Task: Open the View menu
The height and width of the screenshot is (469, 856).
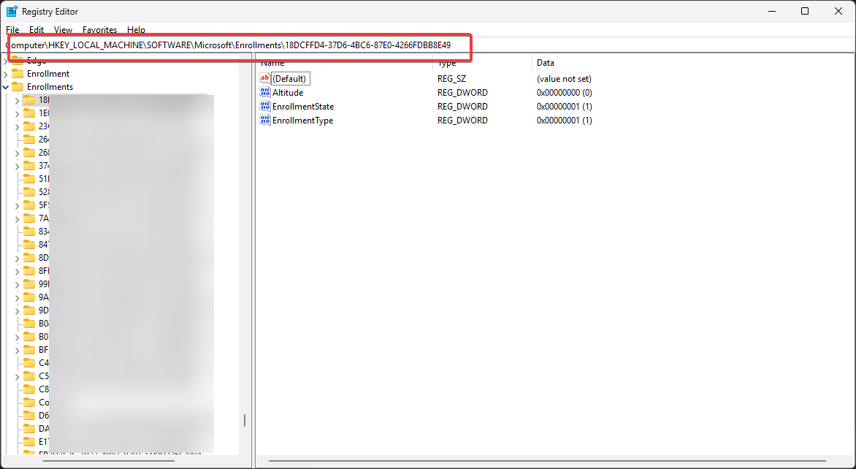Action: [x=64, y=30]
